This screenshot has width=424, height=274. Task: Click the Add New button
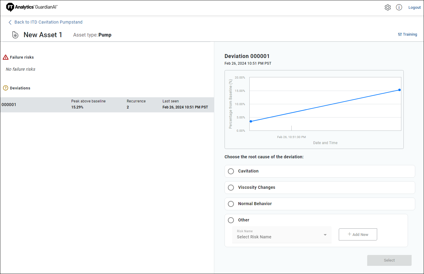358,234
